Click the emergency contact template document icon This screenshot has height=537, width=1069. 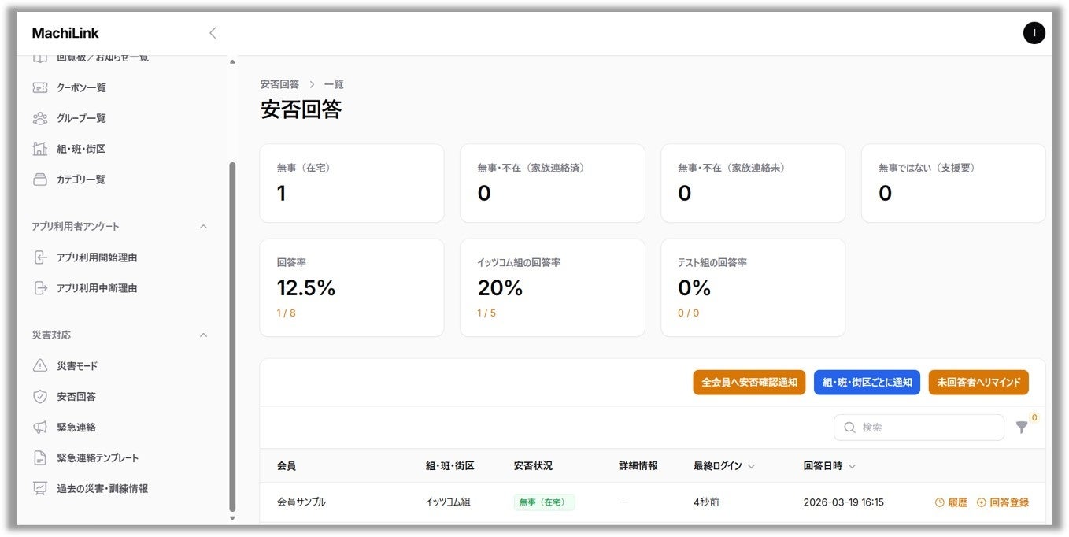(40, 458)
